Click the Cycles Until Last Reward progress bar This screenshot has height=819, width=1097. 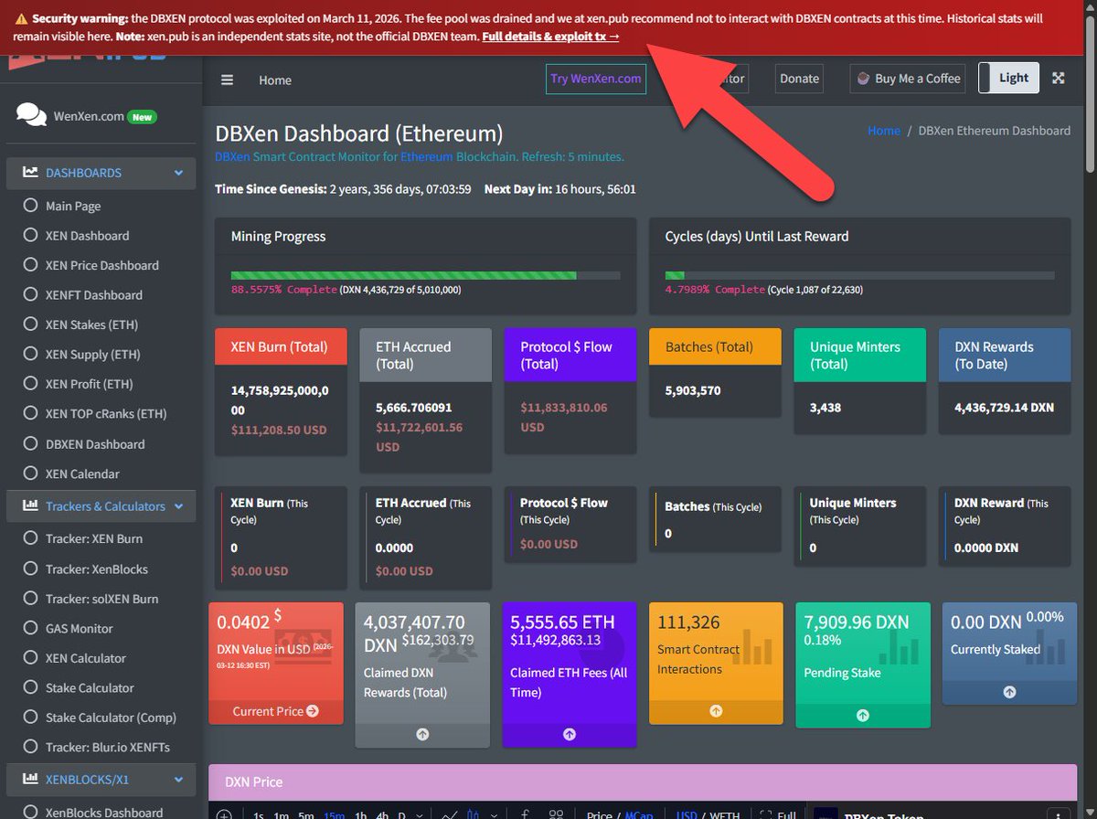coord(859,275)
